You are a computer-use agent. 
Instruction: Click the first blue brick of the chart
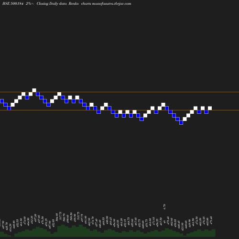(x=2, y=101)
